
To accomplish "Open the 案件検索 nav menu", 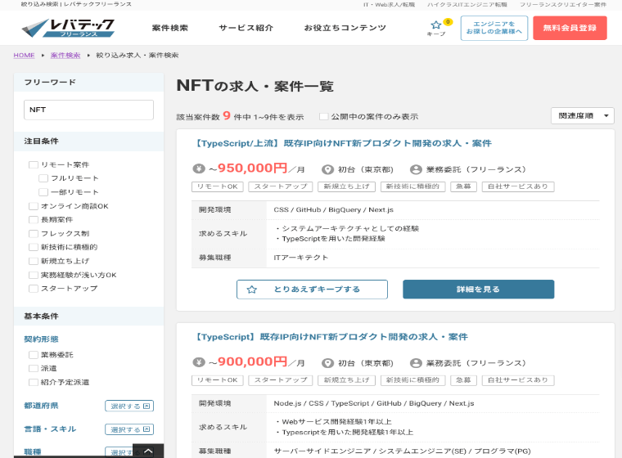I will (x=169, y=28).
